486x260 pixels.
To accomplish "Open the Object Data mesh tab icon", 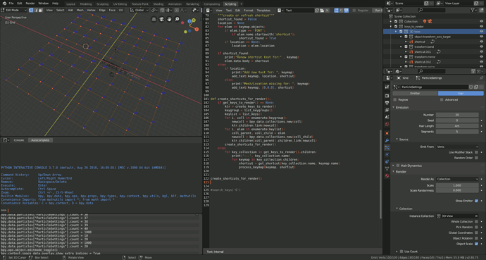I will tap(387, 168).
